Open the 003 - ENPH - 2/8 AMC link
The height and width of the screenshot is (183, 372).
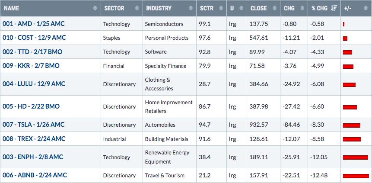(33, 157)
